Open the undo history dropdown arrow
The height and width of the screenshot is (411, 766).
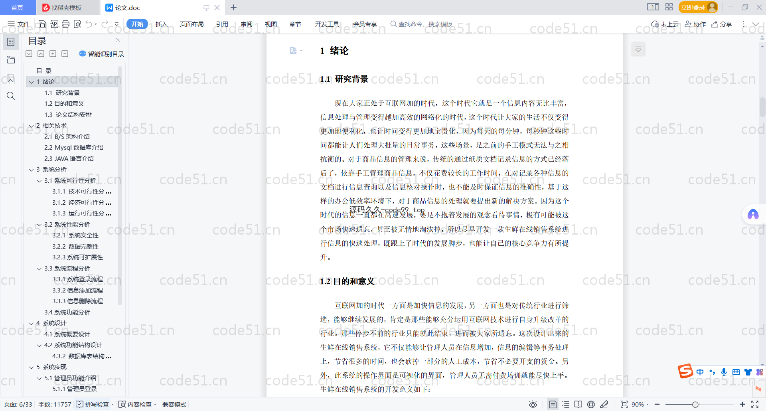[96, 24]
